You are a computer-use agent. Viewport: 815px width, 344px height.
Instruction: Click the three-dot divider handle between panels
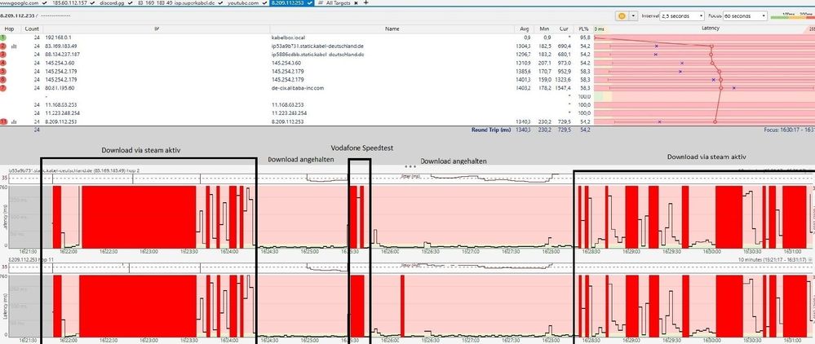pos(410,166)
